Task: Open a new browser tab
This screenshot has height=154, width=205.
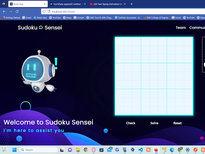Action: 131,4
